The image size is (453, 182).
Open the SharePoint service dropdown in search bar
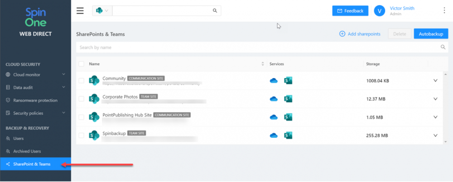click(102, 11)
